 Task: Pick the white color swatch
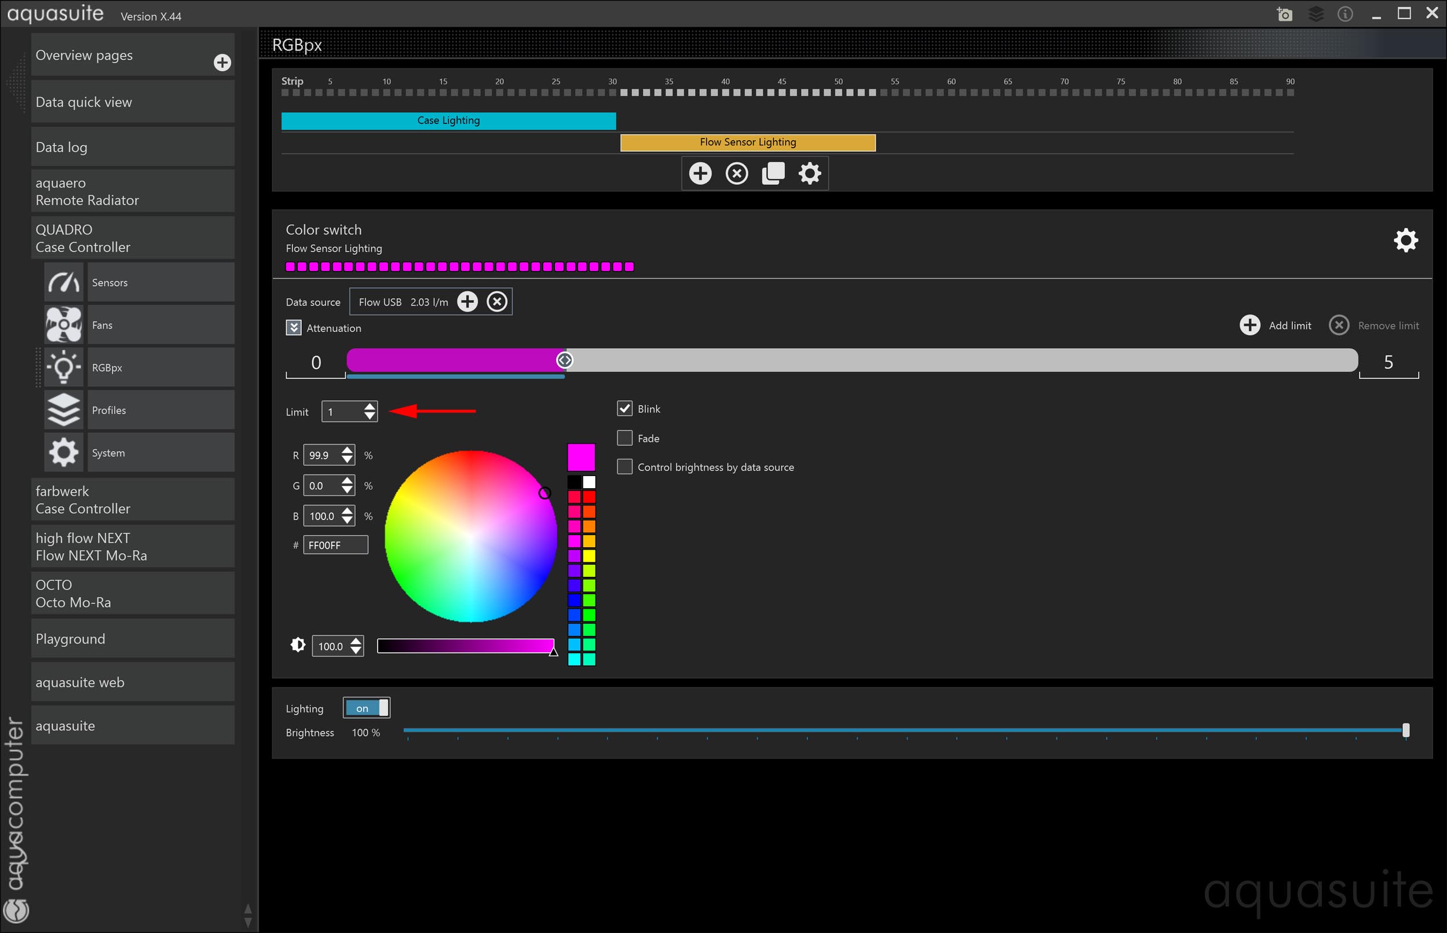tap(589, 482)
